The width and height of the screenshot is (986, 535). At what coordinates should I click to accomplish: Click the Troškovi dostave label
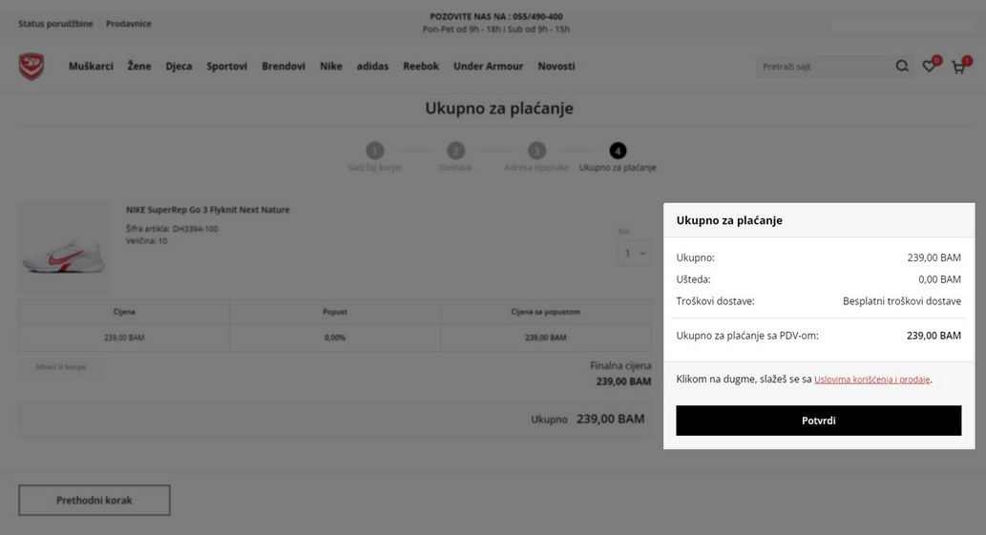(x=716, y=301)
